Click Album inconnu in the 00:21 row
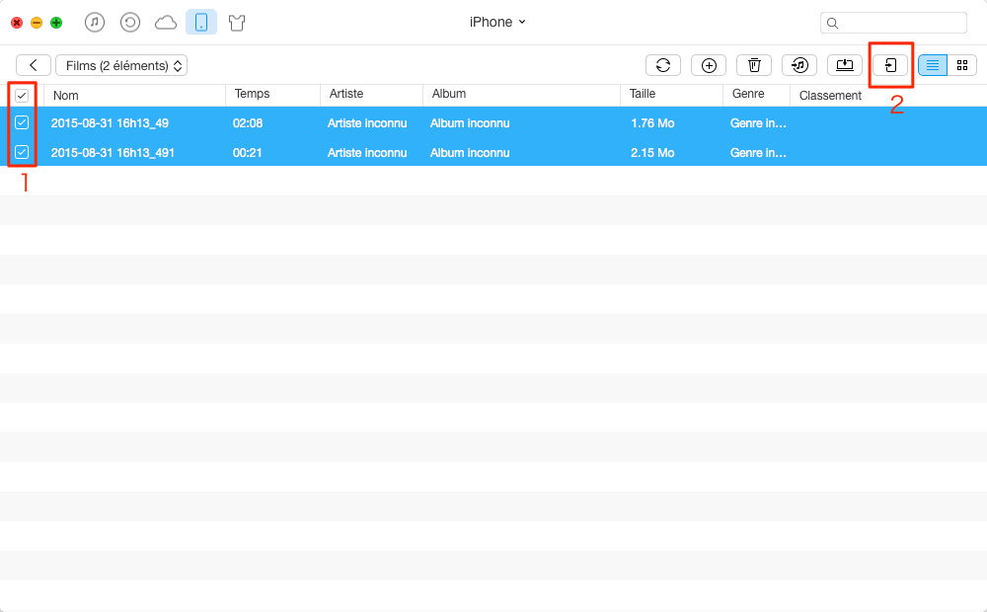The height and width of the screenshot is (612, 987). [470, 153]
